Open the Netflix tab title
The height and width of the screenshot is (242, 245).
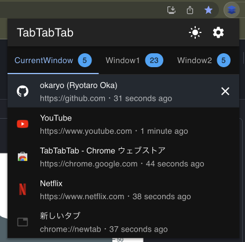click(51, 184)
